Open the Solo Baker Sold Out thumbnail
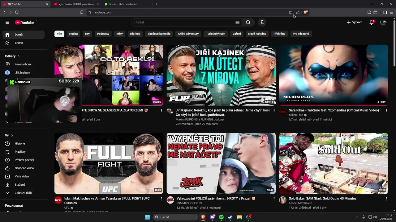 334,163
